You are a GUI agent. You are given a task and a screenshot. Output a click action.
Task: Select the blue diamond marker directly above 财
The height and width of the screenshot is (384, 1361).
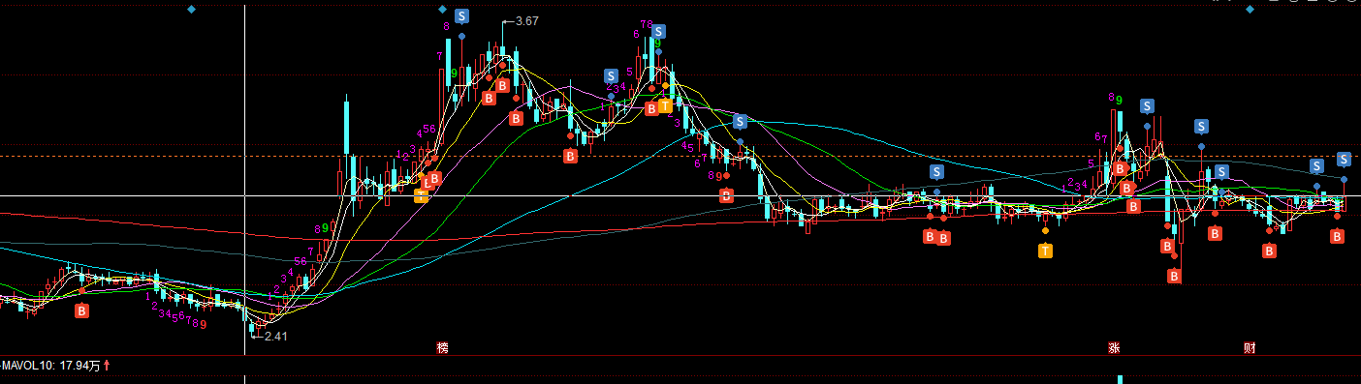[x=1250, y=10]
